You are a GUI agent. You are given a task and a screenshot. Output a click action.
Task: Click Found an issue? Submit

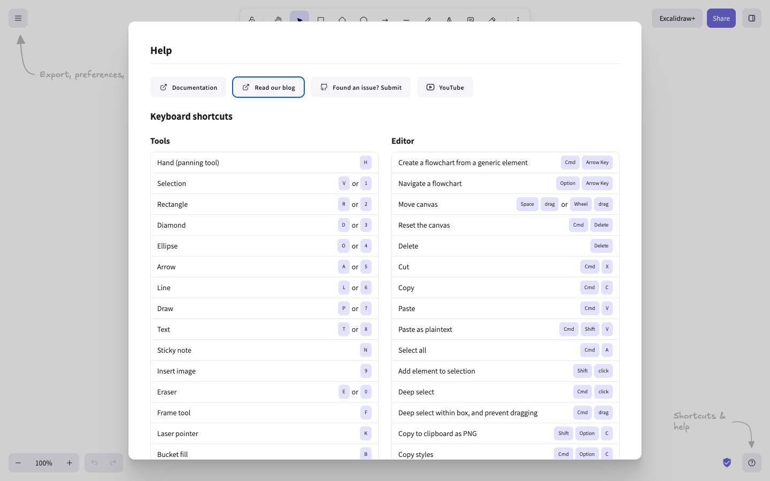[x=361, y=87]
